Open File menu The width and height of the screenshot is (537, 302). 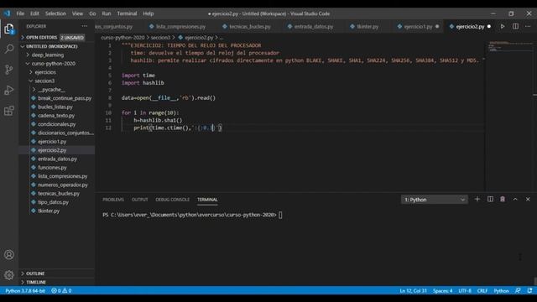(x=20, y=13)
